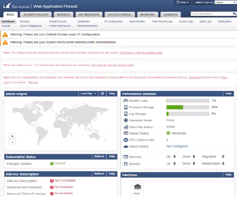
Task: Click Advanced Bot Protection red X icon
Action: click(52, 187)
